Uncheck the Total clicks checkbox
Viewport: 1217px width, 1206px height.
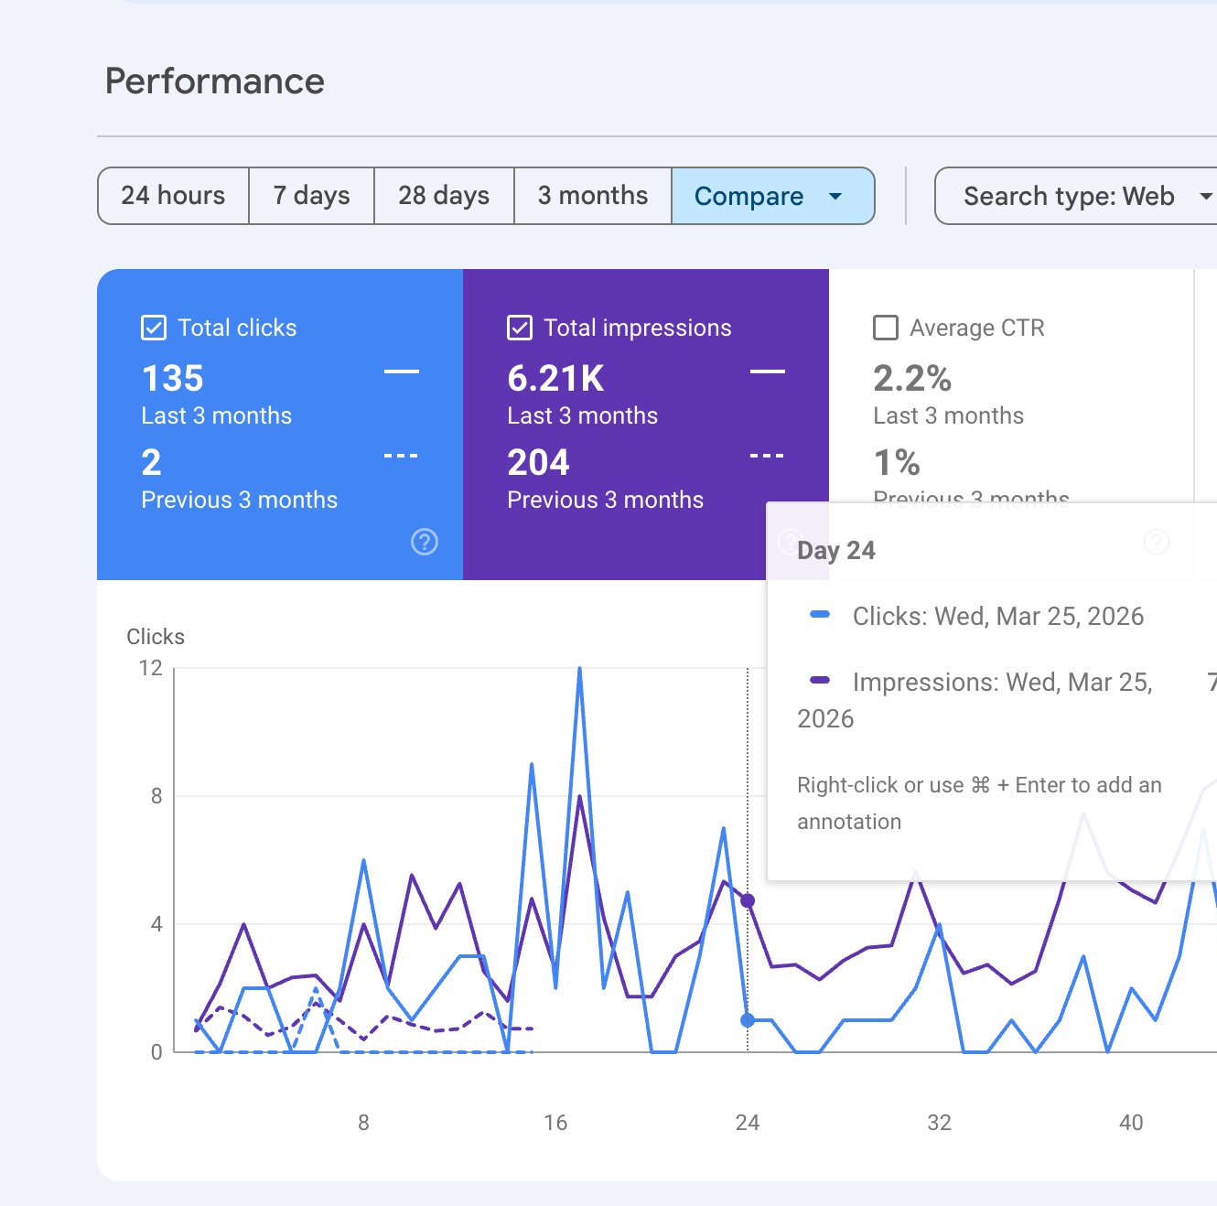coord(154,328)
